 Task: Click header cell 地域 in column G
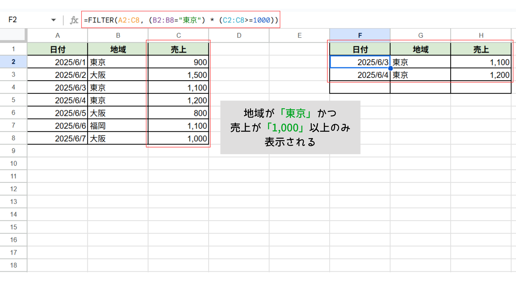420,49
